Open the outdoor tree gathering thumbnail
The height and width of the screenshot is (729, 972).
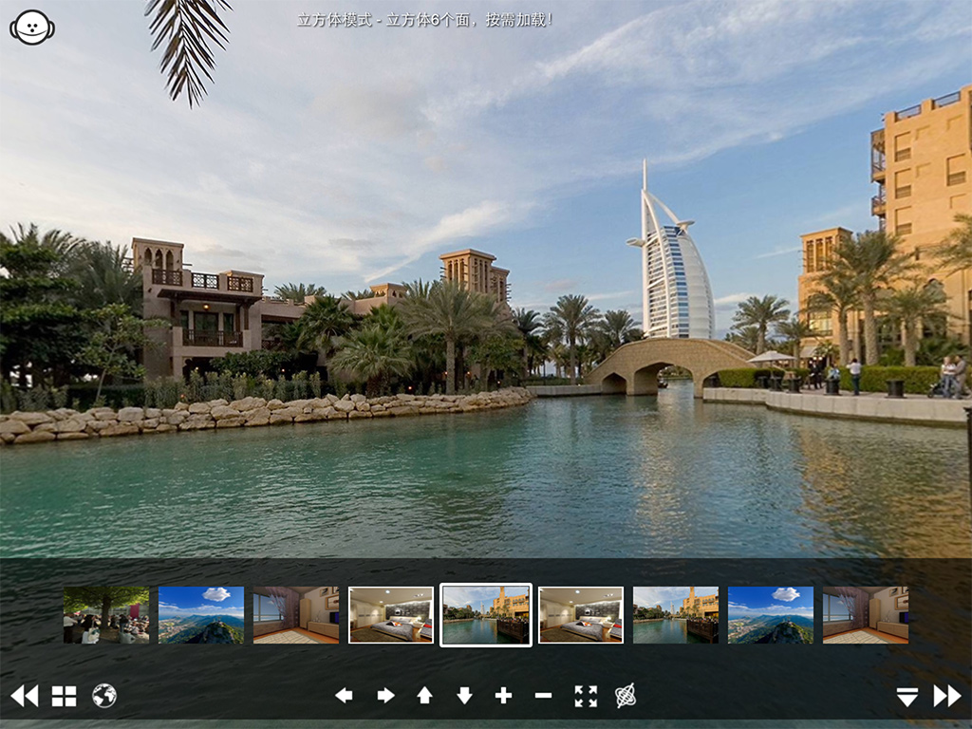106,615
